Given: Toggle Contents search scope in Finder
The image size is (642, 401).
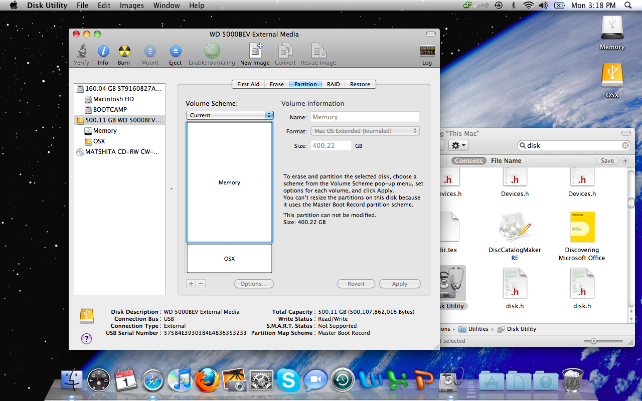Looking at the screenshot, I should tap(469, 161).
